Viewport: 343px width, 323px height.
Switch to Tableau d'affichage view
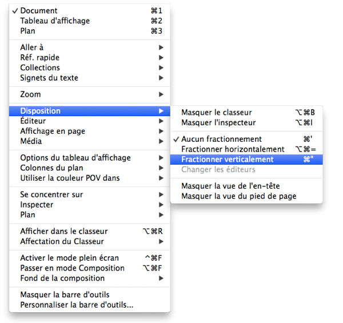pyautogui.click(x=55, y=21)
